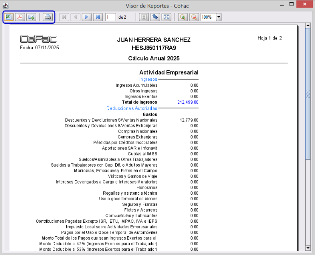Click 'Regalías y asistencia técnica' label
Viewport: 315px width, 255px height.
coord(130,193)
